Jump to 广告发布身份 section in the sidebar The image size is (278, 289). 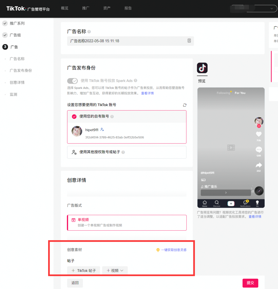click(21, 70)
